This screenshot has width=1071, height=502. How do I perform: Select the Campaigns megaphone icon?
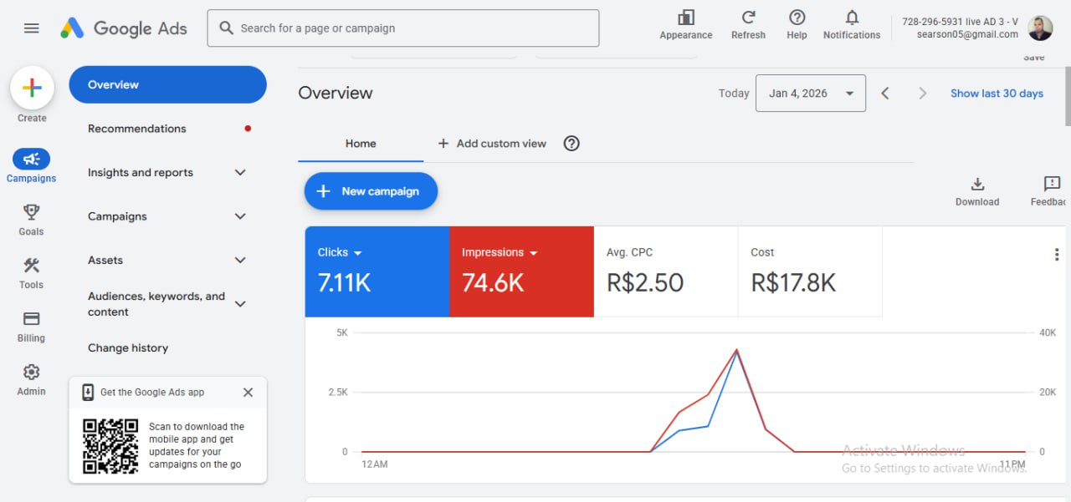[32, 159]
